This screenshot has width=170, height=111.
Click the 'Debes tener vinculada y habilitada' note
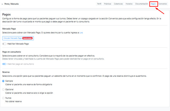[53, 59]
